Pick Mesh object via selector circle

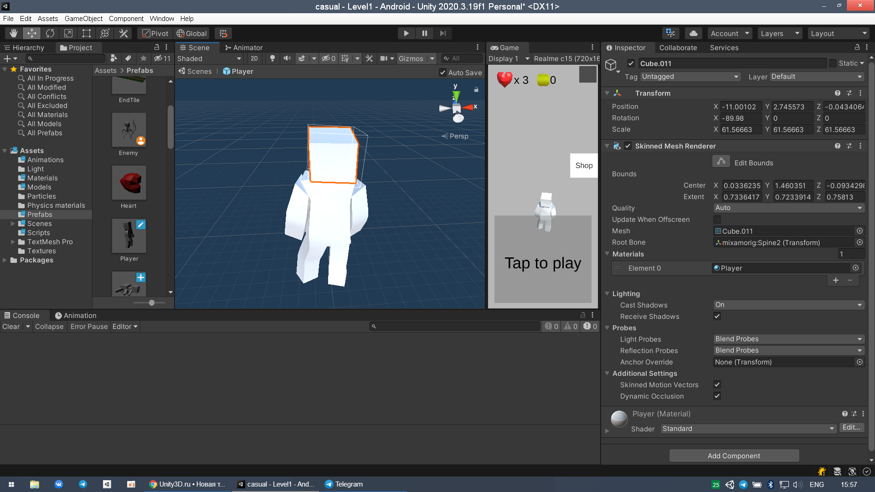(860, 231)
